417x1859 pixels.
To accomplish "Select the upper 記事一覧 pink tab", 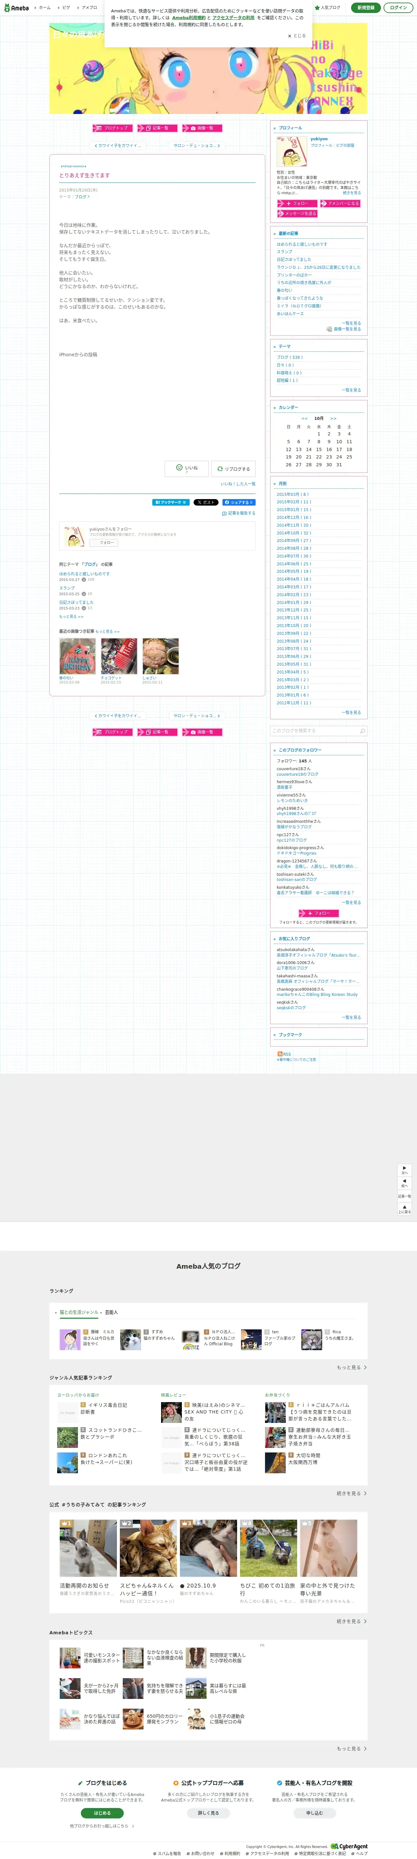I will point(157,129).
